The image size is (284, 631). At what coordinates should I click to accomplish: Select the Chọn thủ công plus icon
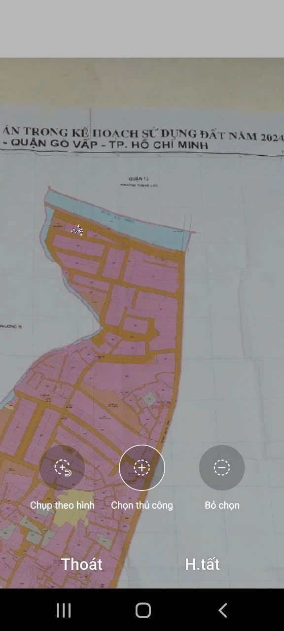point(142,467)
